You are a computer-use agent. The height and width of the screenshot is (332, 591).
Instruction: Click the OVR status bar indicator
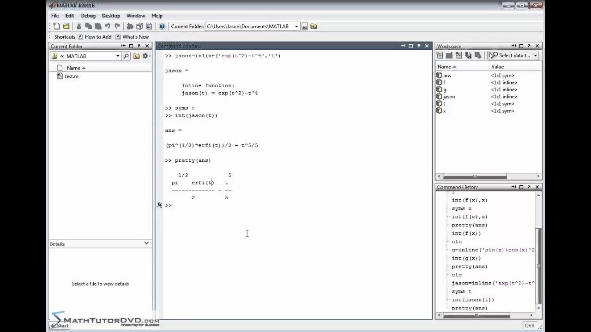[x=530, y=326]
